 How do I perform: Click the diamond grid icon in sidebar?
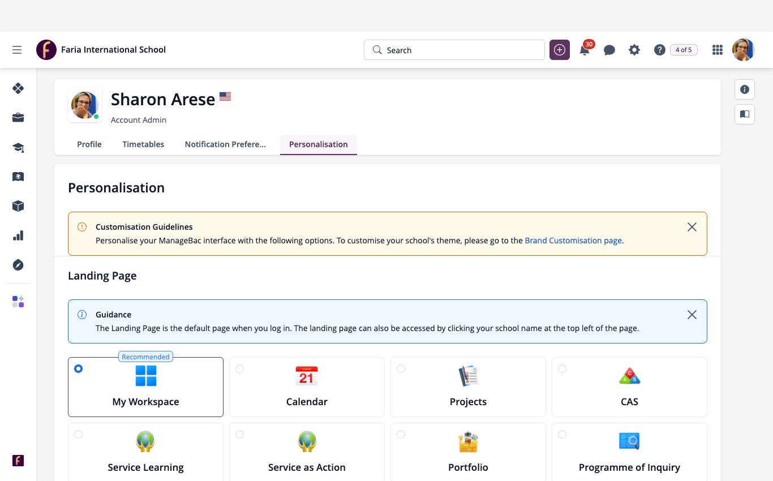pyautogui.click(x=18, y=88)
